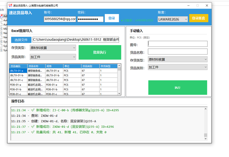Click the 货品类别 column header in table
The height and width of the screenshot is (157, 229).
pyautogui.click(x=90, y=66)
